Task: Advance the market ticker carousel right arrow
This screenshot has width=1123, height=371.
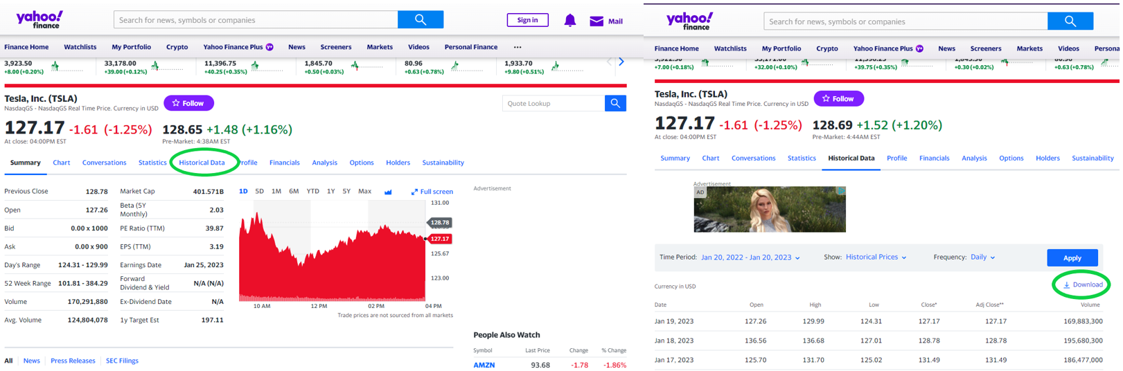Action: click(x=621, y=62)
